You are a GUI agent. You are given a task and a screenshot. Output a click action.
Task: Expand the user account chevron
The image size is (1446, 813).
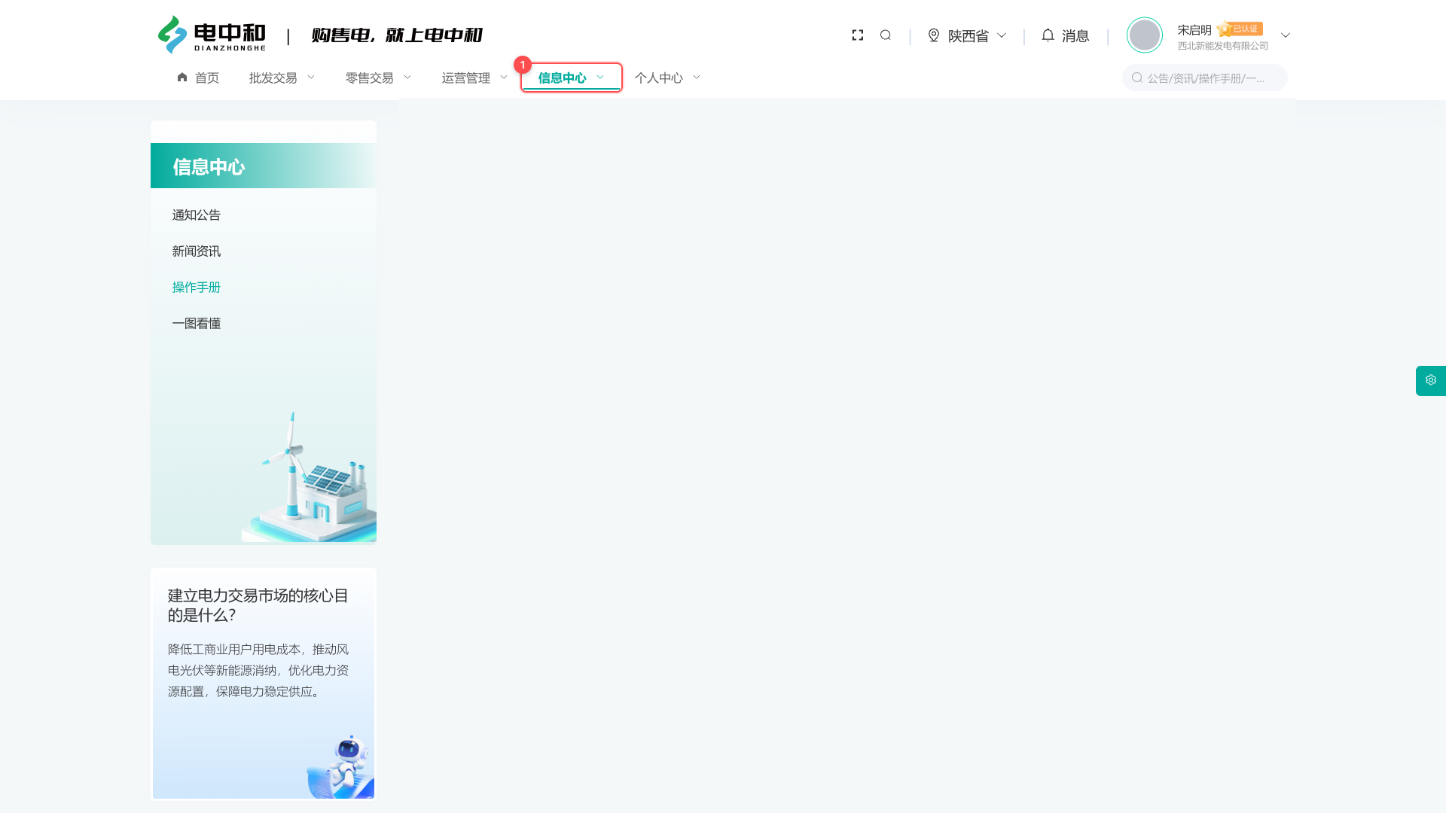(1286, 35)
